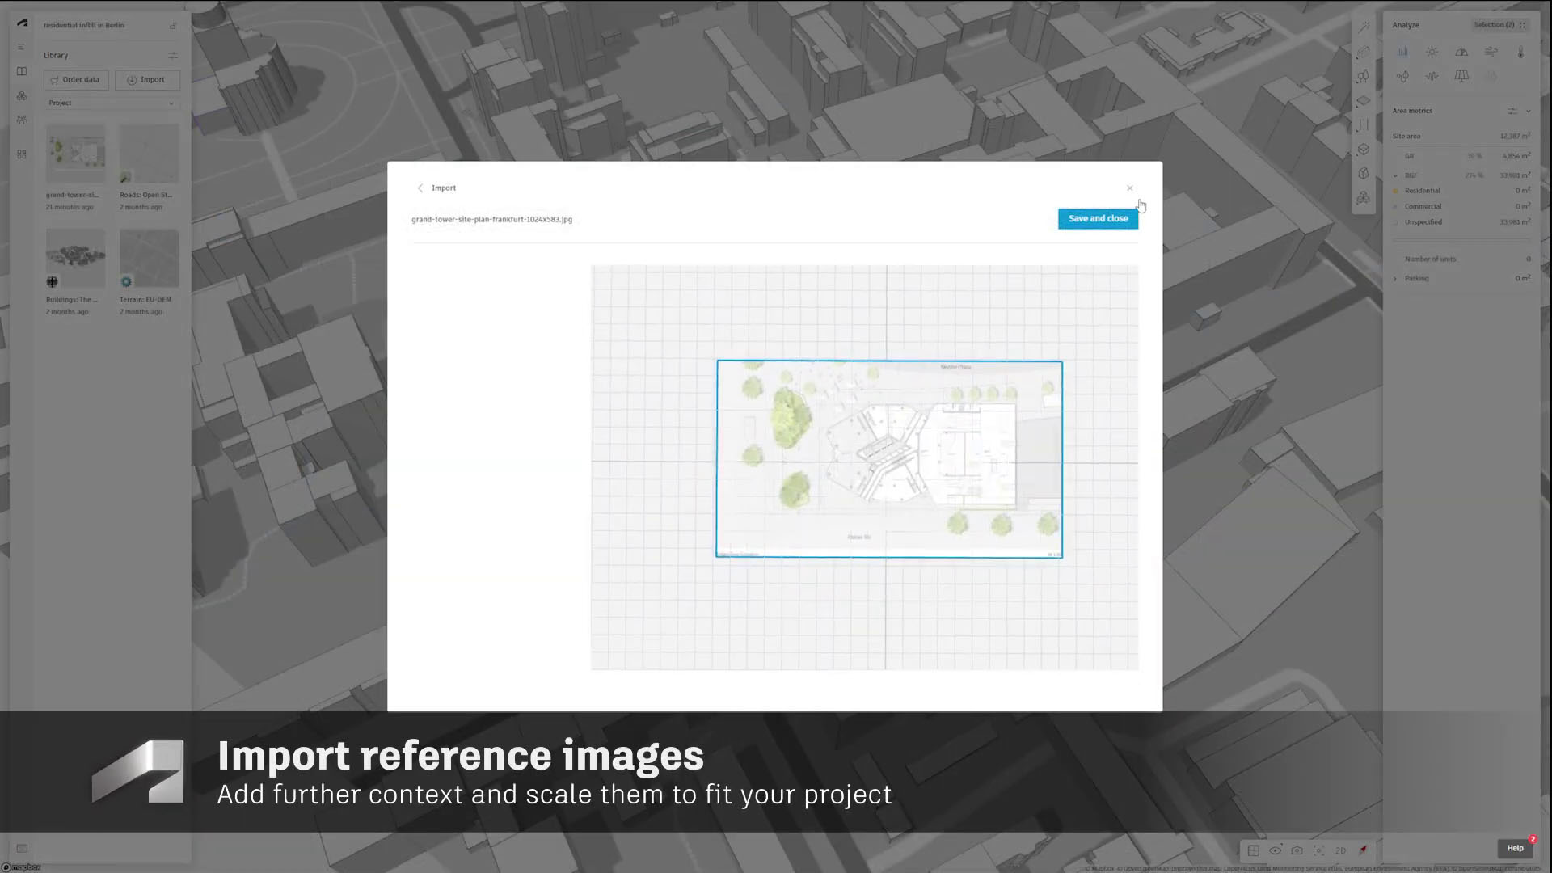This screenshot has height=873, width=1552.
Task: Take a screenshot with camera icon
Action: coord(1297,850)
